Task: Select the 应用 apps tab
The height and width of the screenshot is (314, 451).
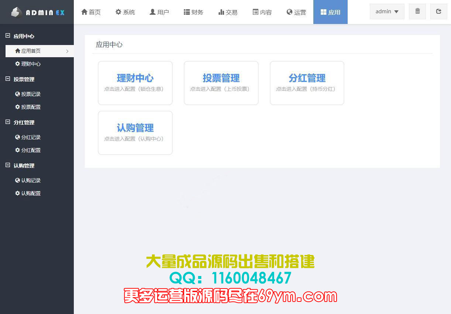Action: coord(330,12)
